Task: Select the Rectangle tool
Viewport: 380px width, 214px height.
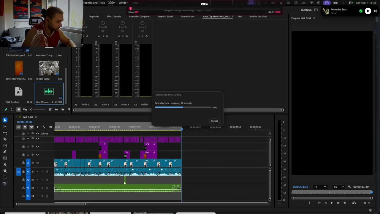Action: point(5,158)
